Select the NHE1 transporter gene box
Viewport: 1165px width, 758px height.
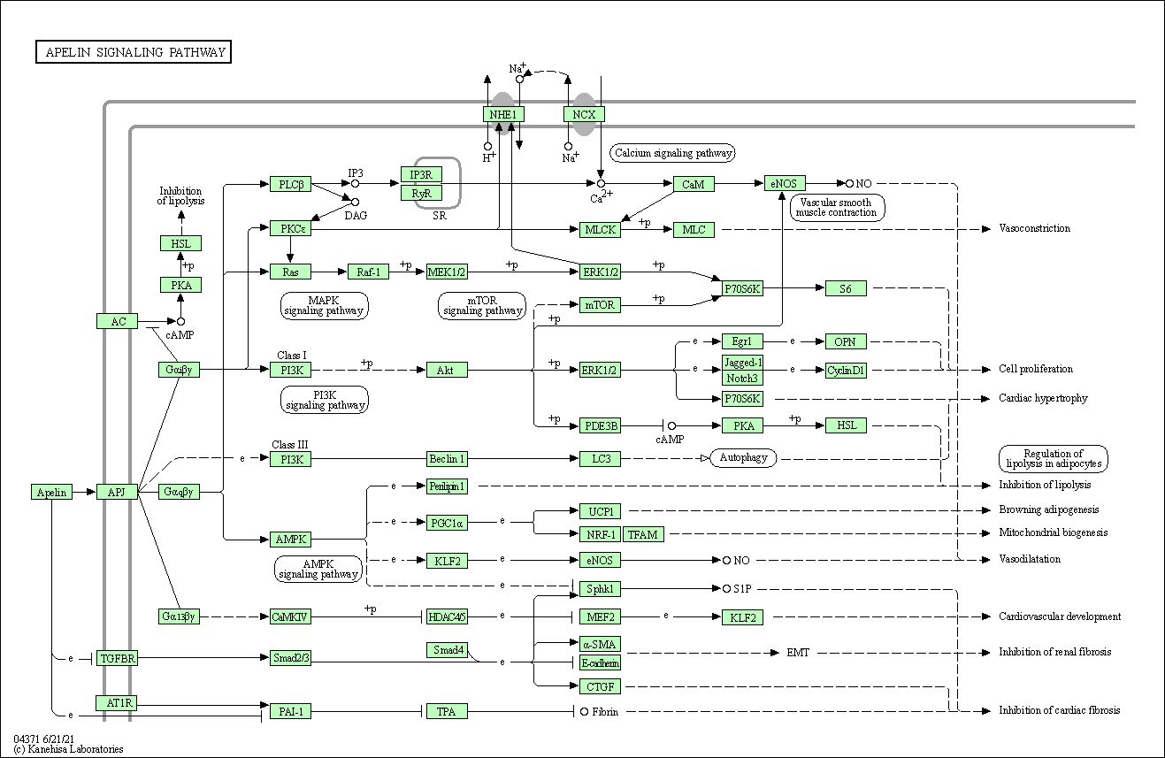click(x=504, y=114)
